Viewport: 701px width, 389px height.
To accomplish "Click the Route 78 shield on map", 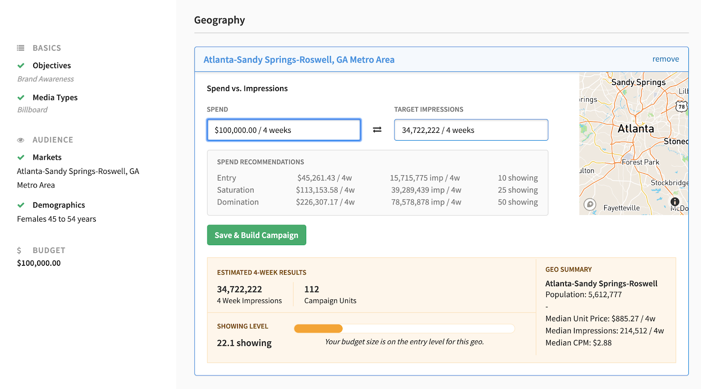I will pos(681,106).
